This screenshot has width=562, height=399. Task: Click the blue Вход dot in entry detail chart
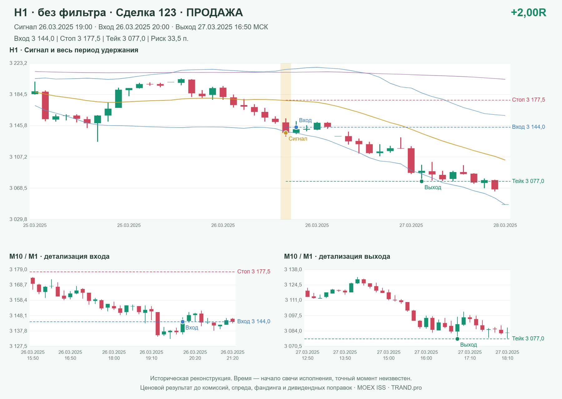coord(183,322)
